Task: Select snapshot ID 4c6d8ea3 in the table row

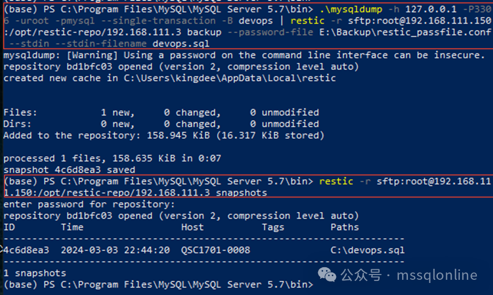Action: [26, 250]
